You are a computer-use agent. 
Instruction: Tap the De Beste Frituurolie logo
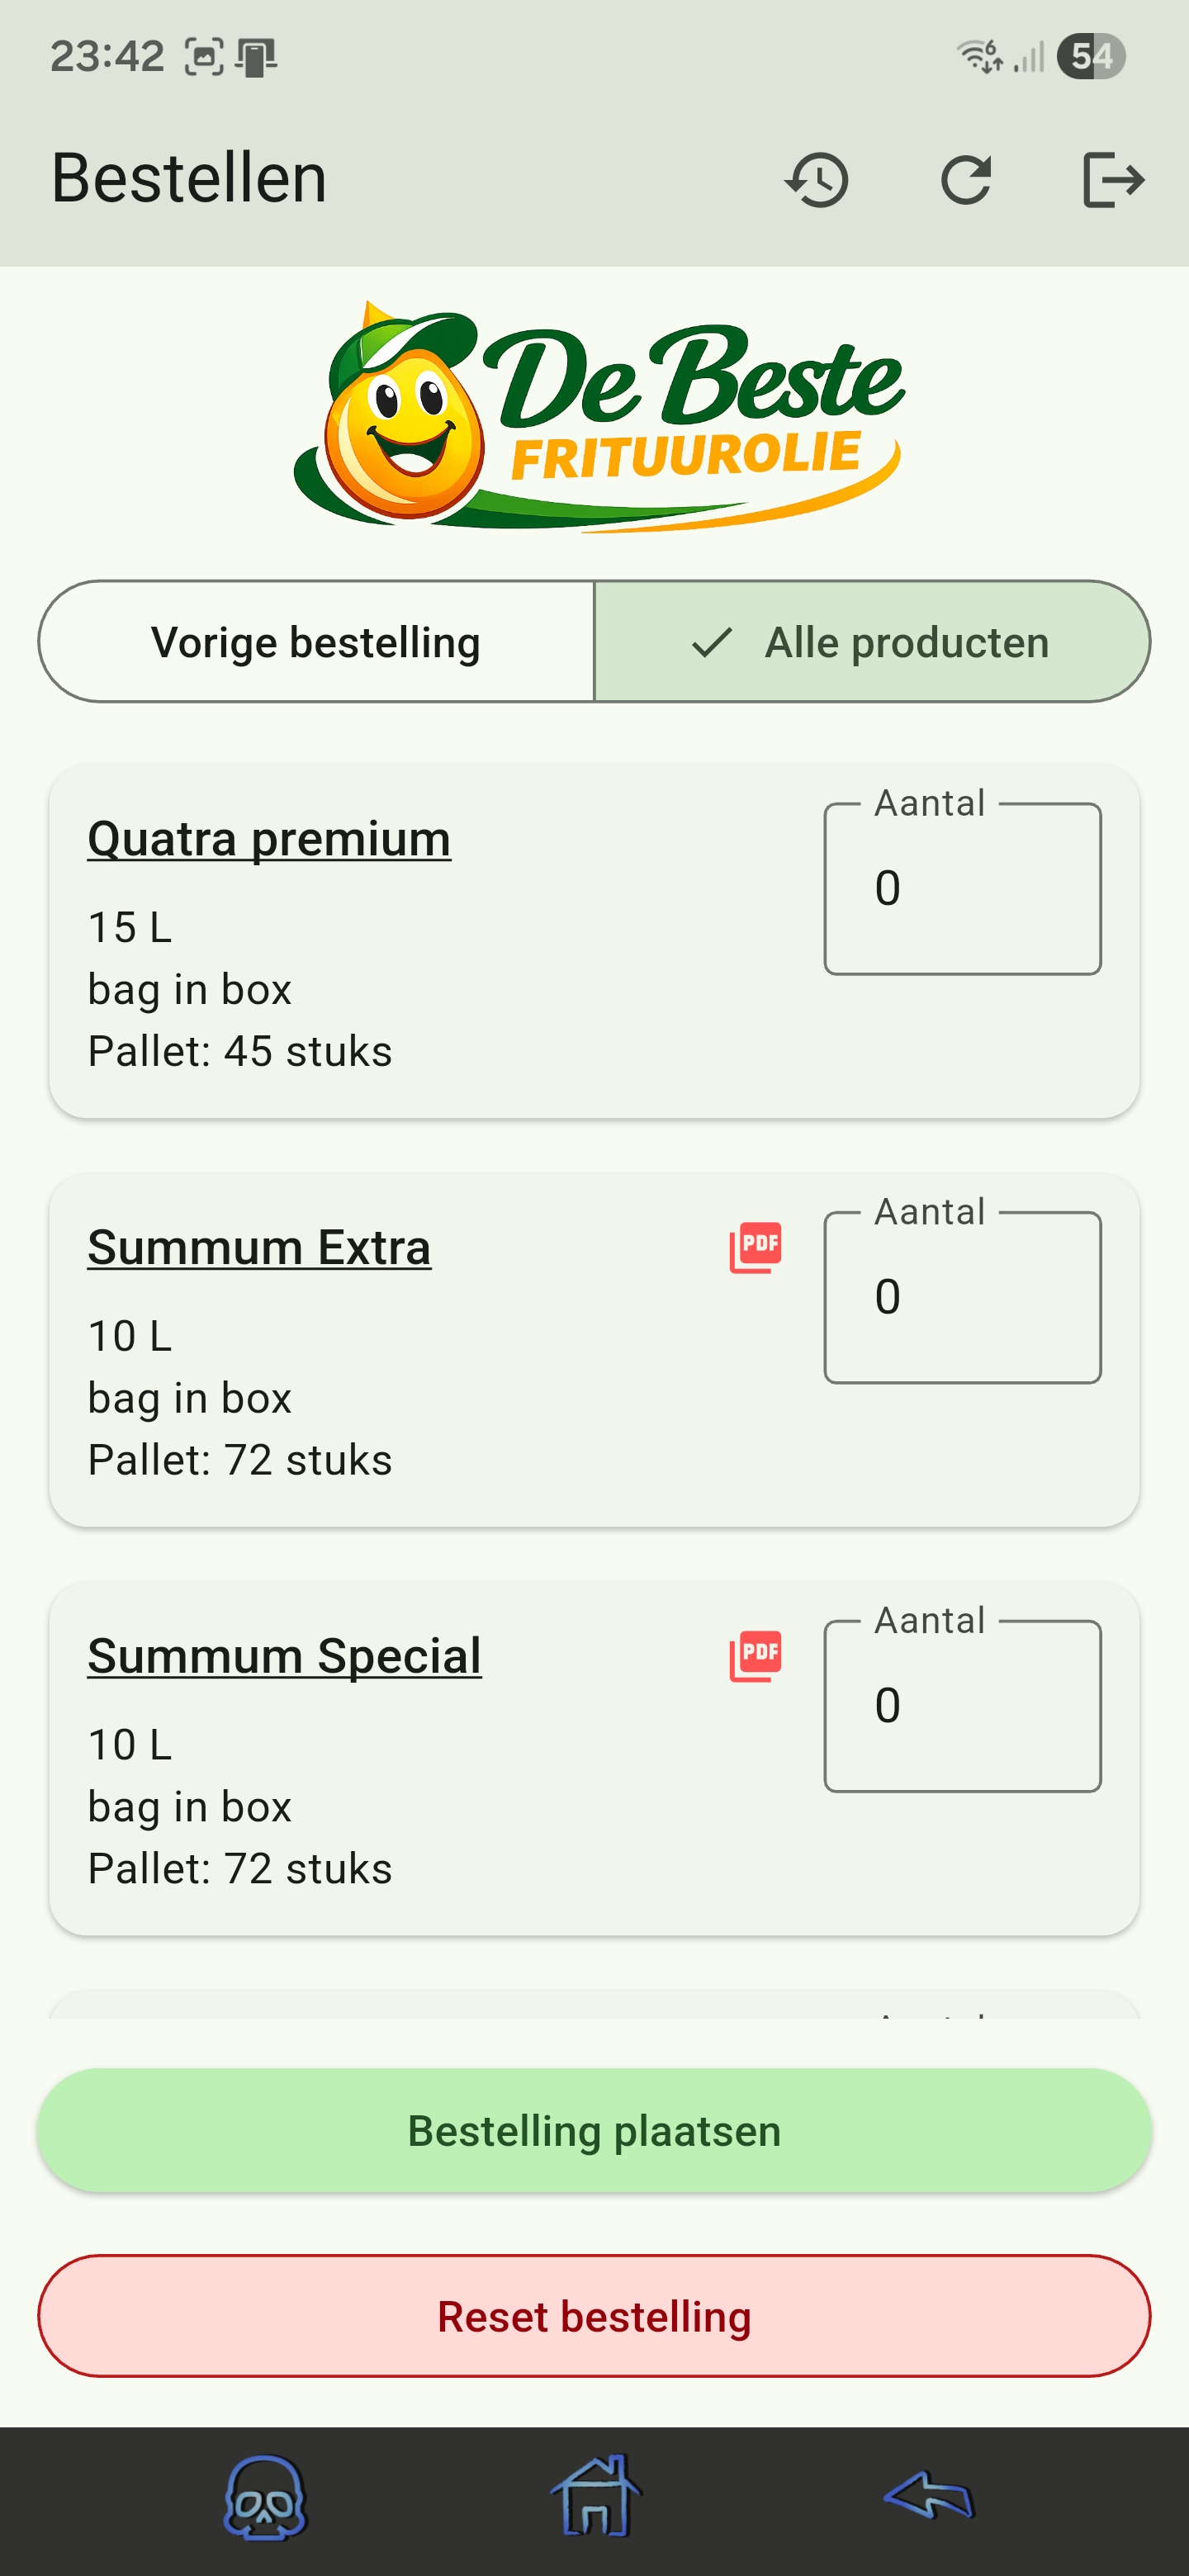pyautogui.click(x=598, y=417)
